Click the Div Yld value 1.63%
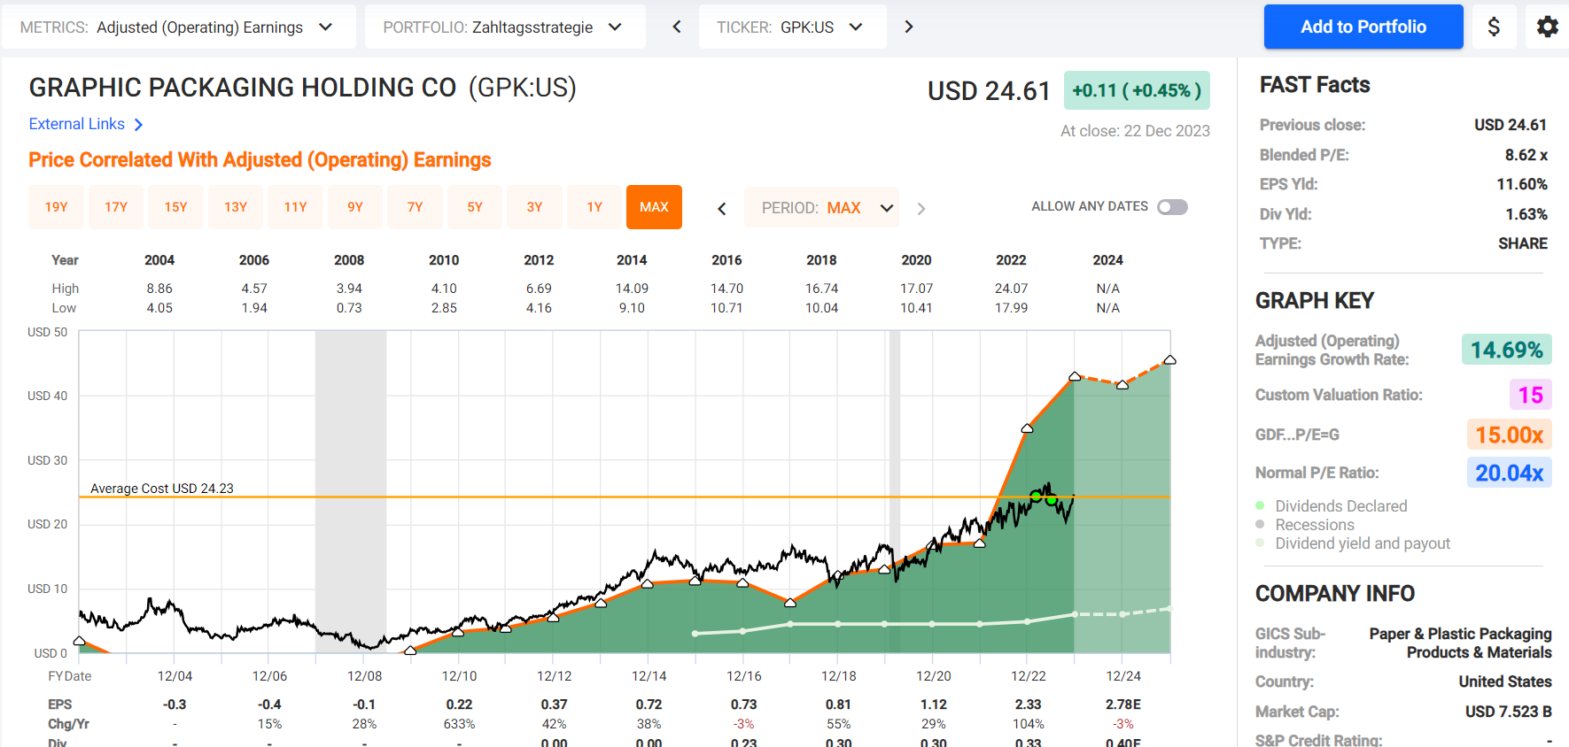This screenshot has height=747, width=1569. (x=1526, y=214)
